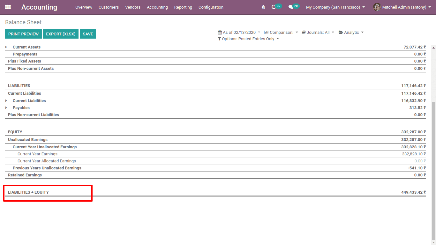Click the -541.10 amount

point(417,168)
